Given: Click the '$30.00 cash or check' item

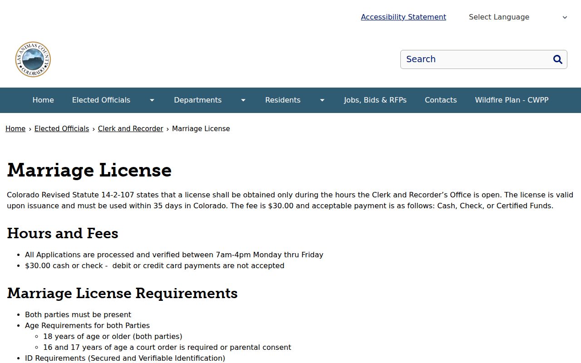Looking at the screenshot, I should 155,266.
